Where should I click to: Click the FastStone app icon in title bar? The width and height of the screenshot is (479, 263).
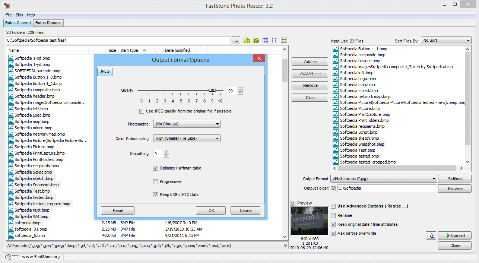[7, 5]
